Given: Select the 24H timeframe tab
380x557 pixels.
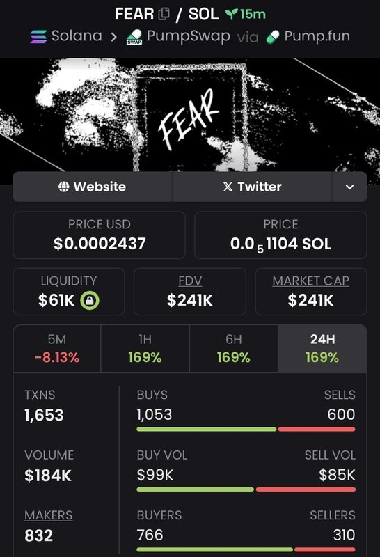Looking at the screenshot, I should 322,349.
